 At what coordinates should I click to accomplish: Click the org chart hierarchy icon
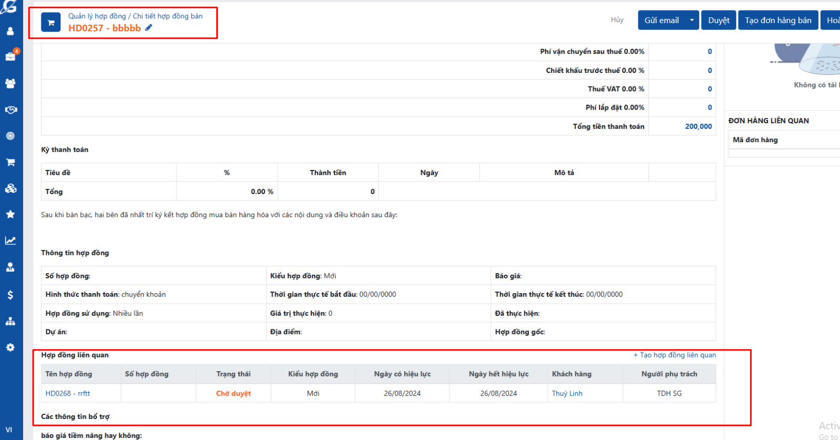(x=10, y=321)
